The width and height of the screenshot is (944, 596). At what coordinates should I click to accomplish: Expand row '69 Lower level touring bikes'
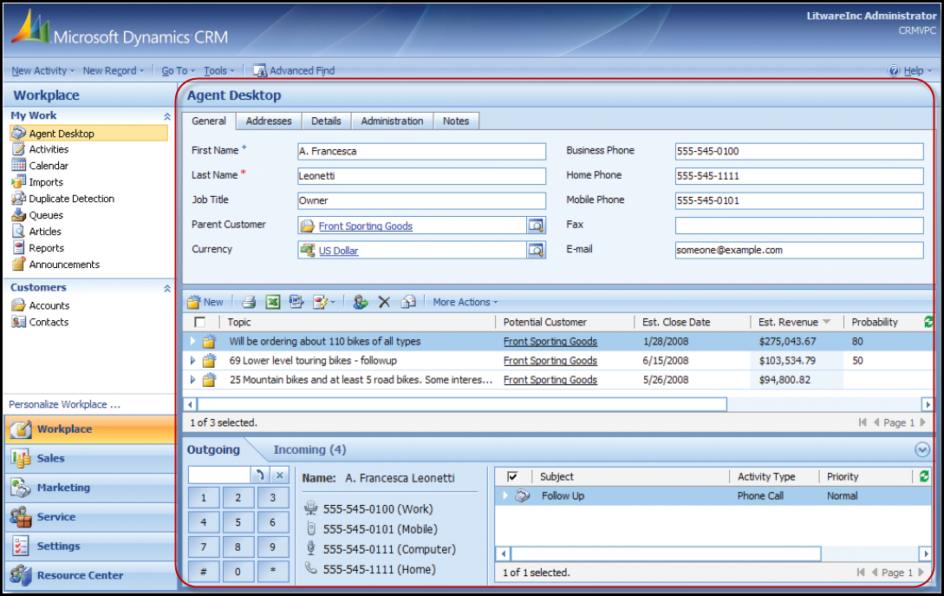pyautogui.click(x=192, y=360)
